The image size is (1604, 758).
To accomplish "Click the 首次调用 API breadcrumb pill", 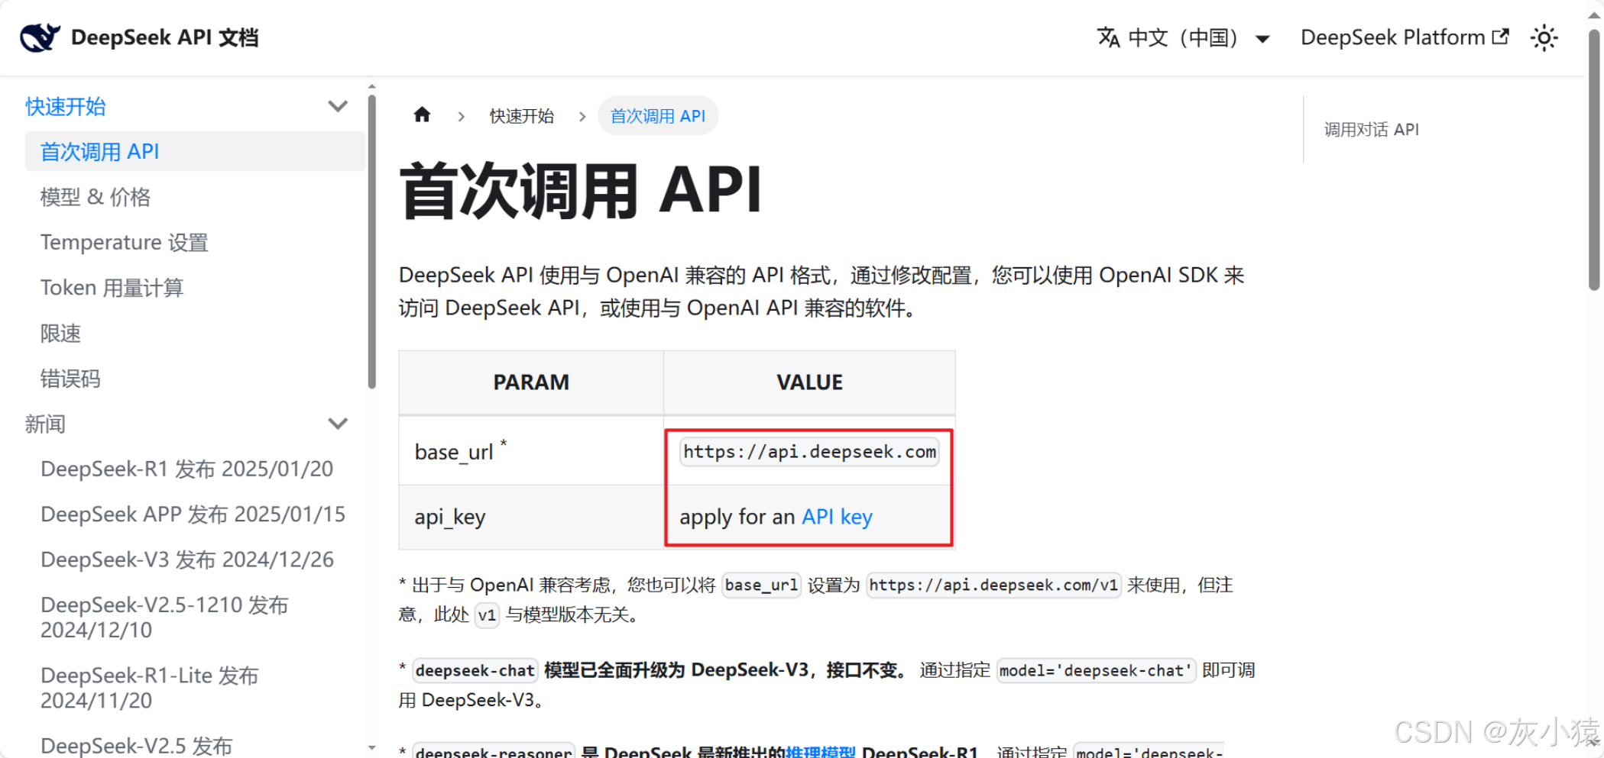I will 658,116.
